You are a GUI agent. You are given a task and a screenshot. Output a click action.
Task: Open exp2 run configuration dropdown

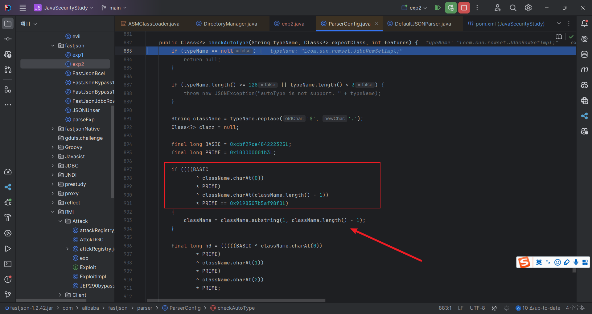click(x=414, y=8)
